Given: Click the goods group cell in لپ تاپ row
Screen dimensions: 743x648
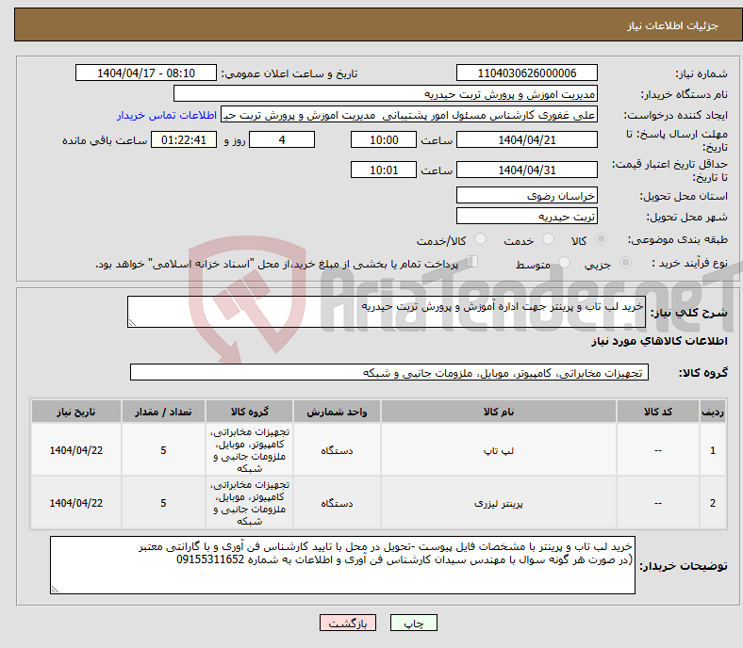Looking at the screenshot, I should 249,450.
